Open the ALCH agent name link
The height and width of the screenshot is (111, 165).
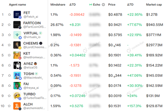click(x=28, y=104)
